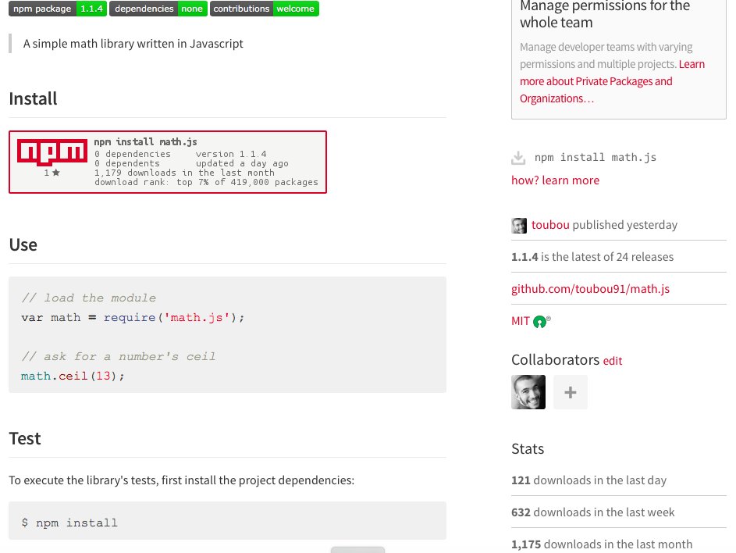The height and width of the screenshot is (553, 736).
Task: Click the '1,175 downloads in the last month' stat
Action: (602, 544)
